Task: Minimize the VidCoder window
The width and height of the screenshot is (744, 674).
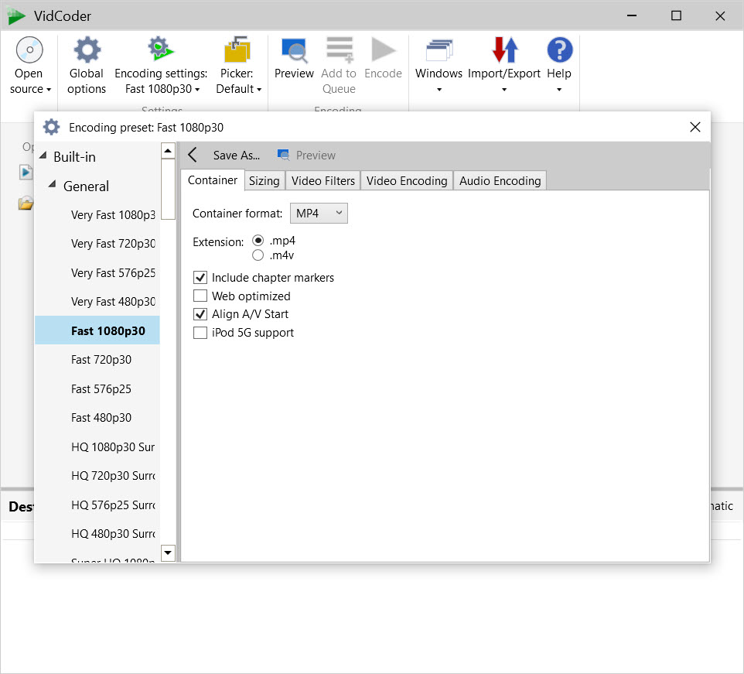Action: pos(632,15)
